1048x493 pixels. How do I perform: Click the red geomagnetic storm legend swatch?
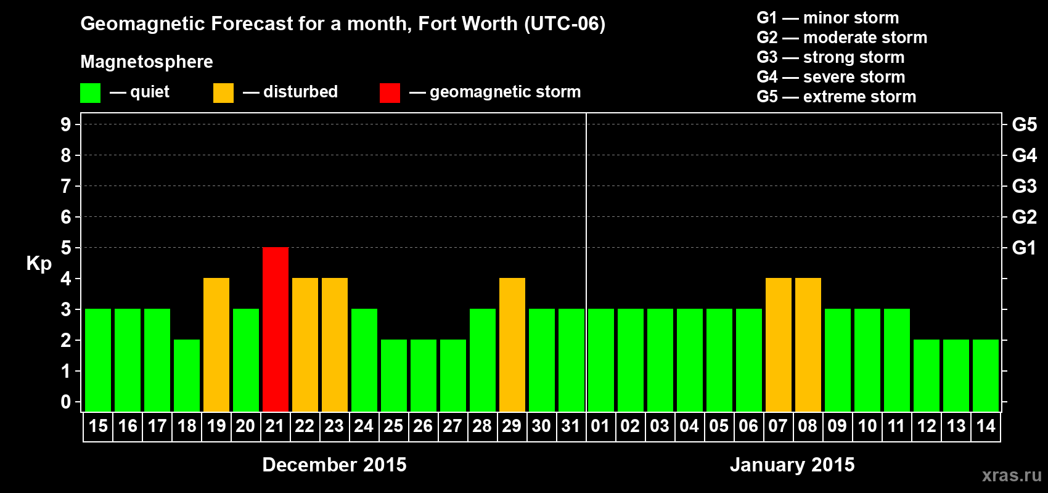[x=390, y=93]
